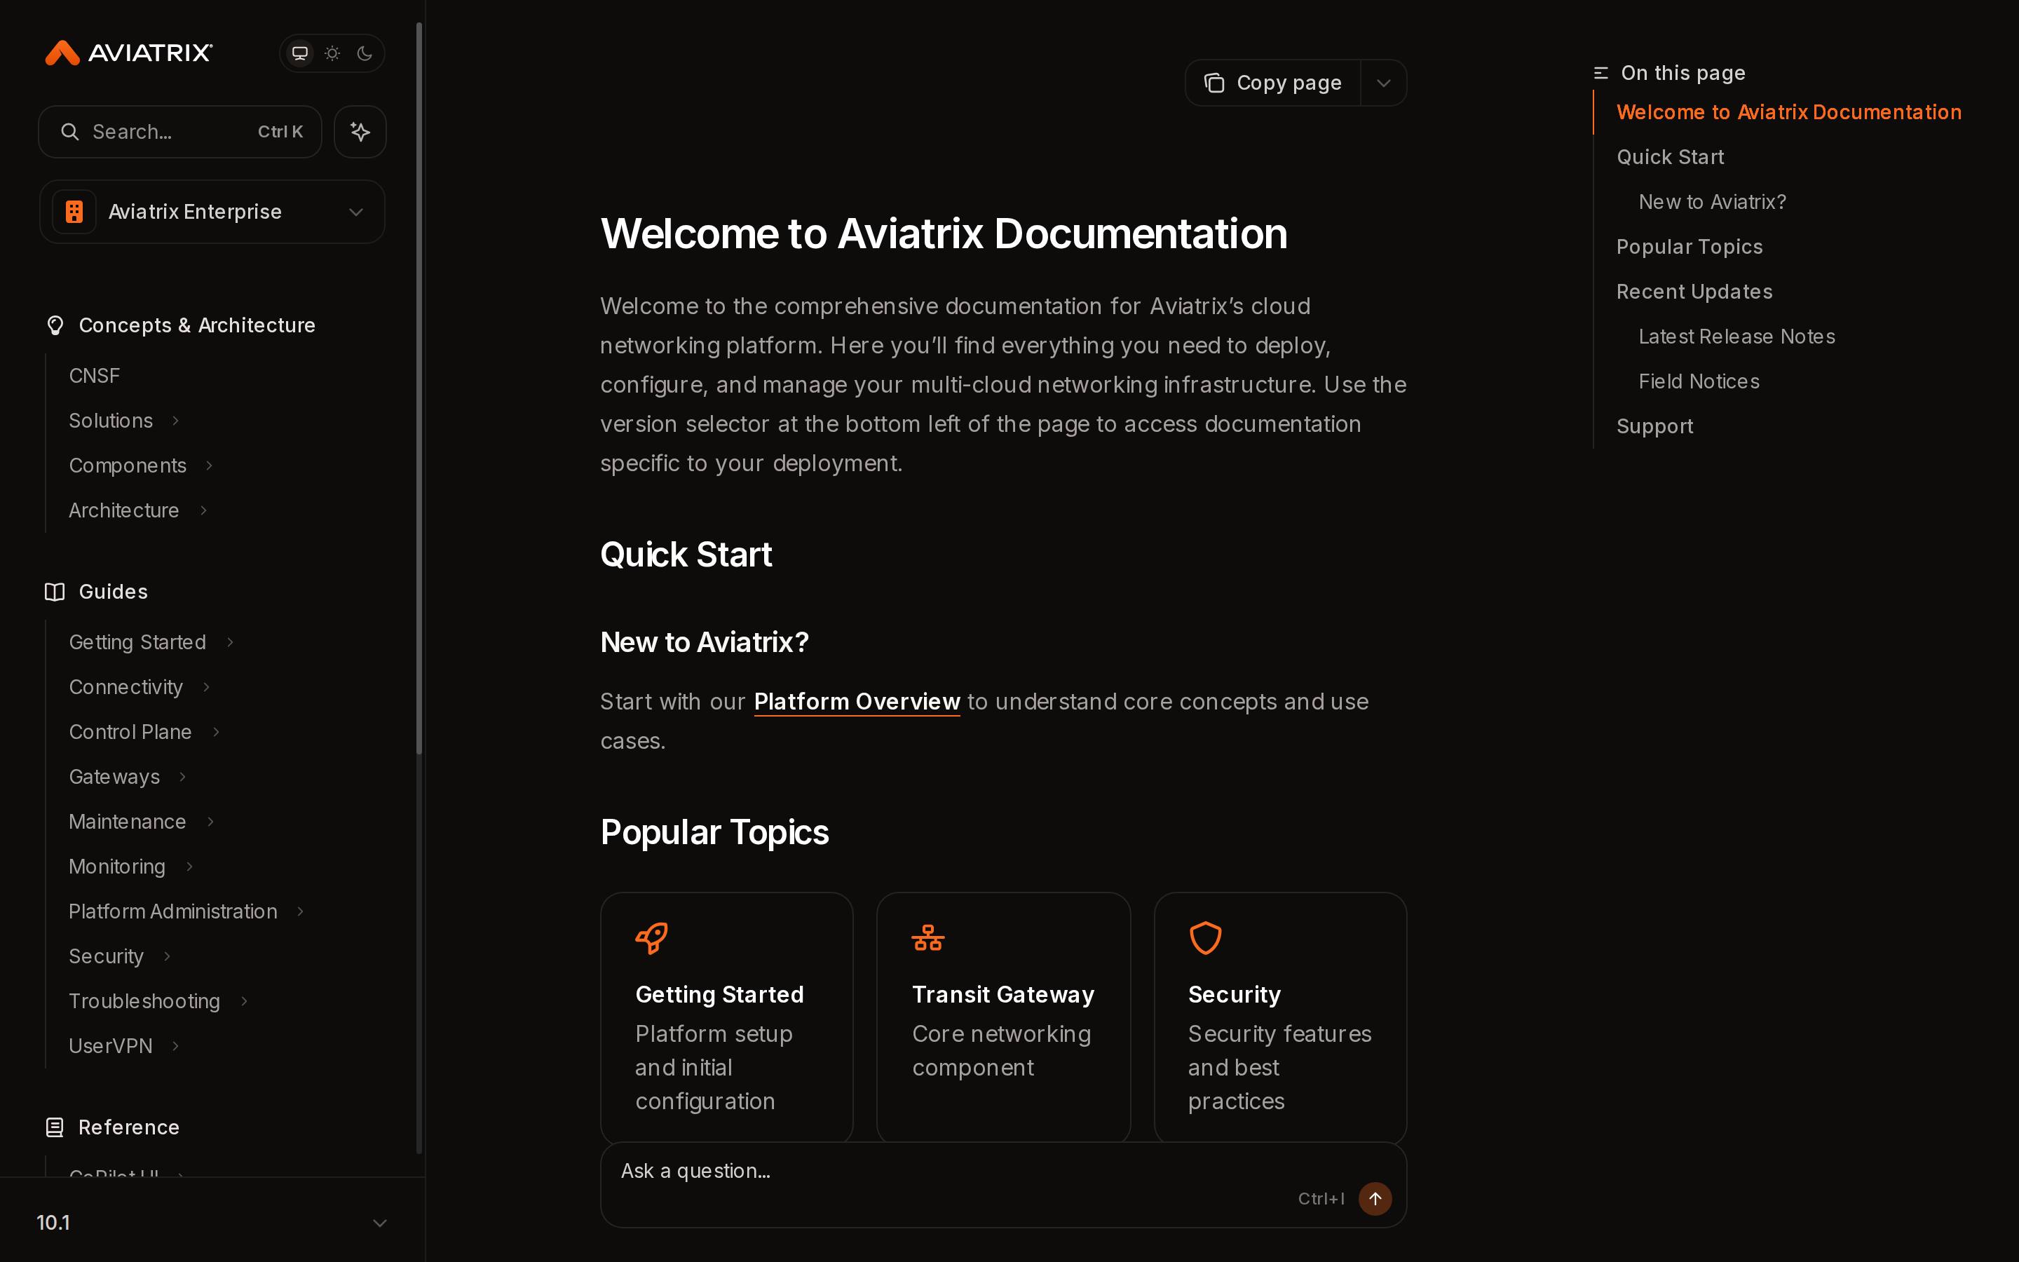Switch to light theme mode
Viewport: 2019px width, 1262px height.
coord(332,53)
